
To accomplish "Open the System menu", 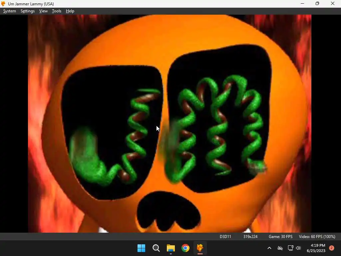I will point(10,11).
